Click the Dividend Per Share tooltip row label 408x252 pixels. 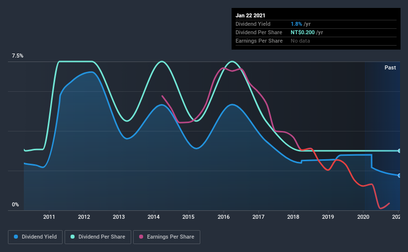(258, 32)
